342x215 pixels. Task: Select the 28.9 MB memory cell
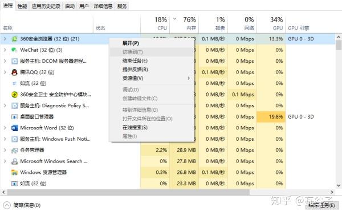tap(184, 150)
